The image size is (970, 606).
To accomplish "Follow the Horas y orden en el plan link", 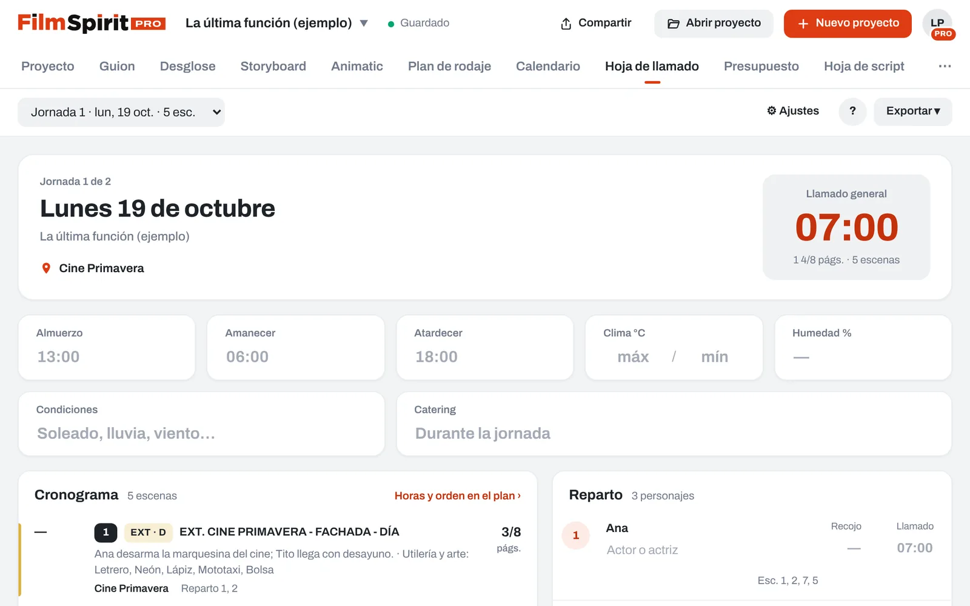I will click(458, 496).
